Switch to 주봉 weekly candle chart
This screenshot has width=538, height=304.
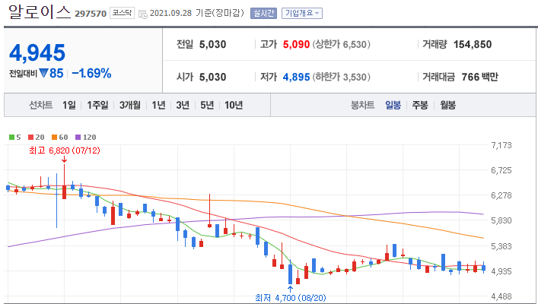420,105
